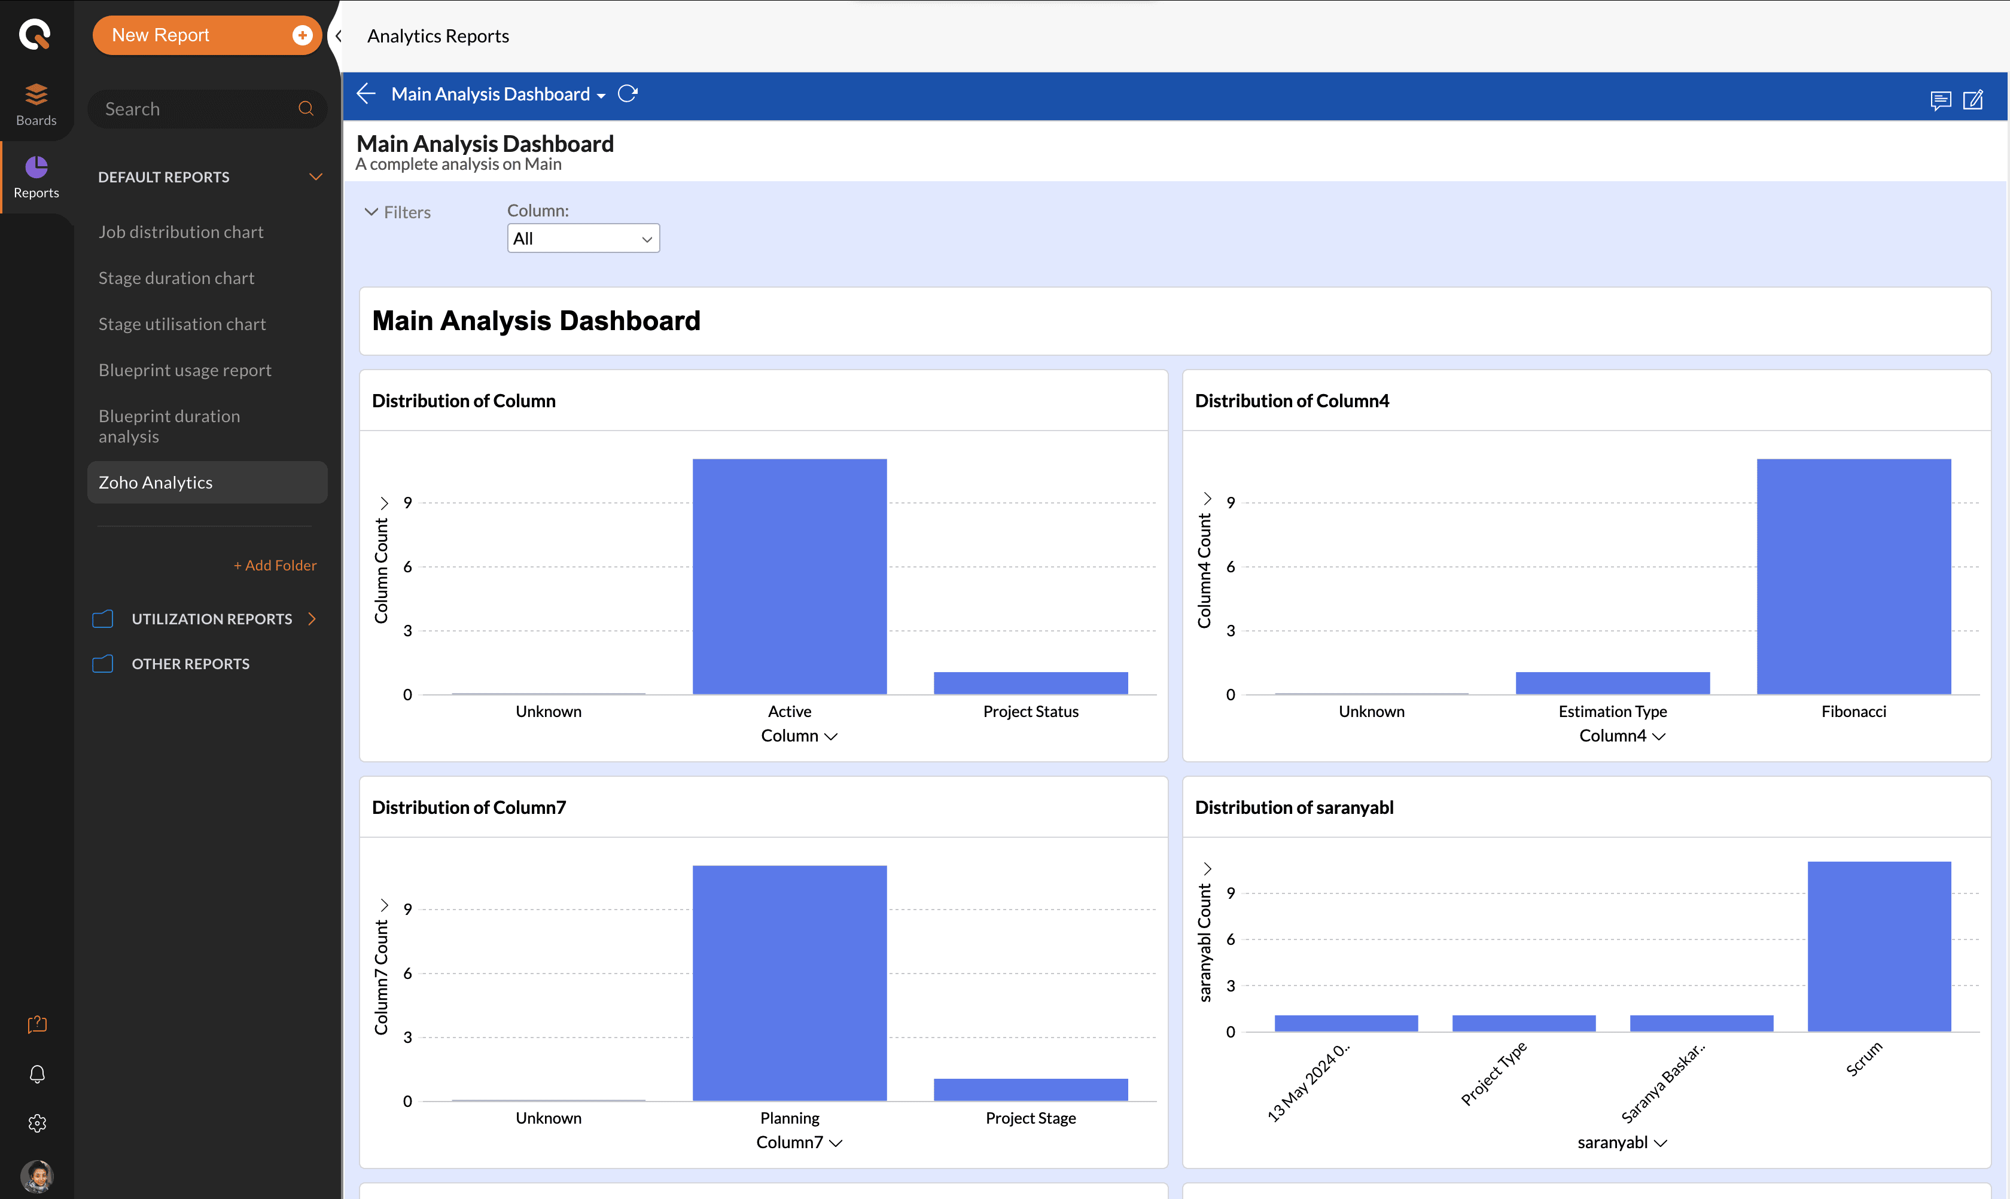Open the Stage duration chart report
Image resolution: width=2010 pixels, height=1199 pixels.
176,278
